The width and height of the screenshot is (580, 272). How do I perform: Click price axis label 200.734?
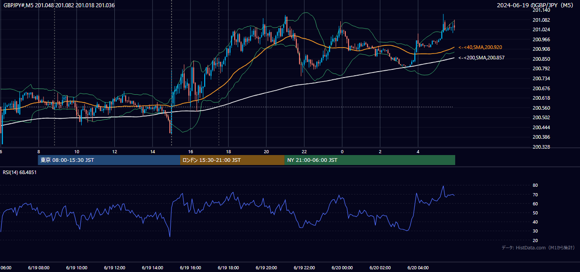click(x=541, y=78)
